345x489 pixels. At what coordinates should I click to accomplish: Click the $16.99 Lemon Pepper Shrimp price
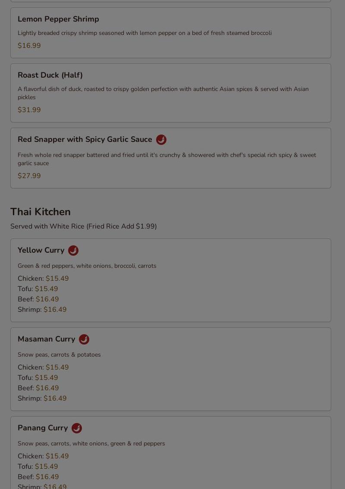coord(29,46)
